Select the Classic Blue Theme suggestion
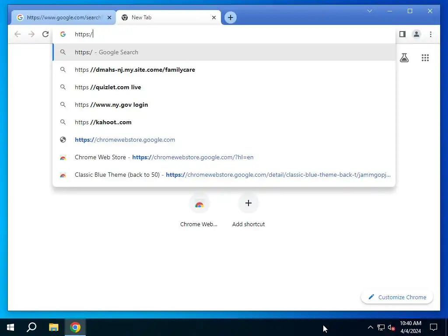 click(x=224, y=175)
